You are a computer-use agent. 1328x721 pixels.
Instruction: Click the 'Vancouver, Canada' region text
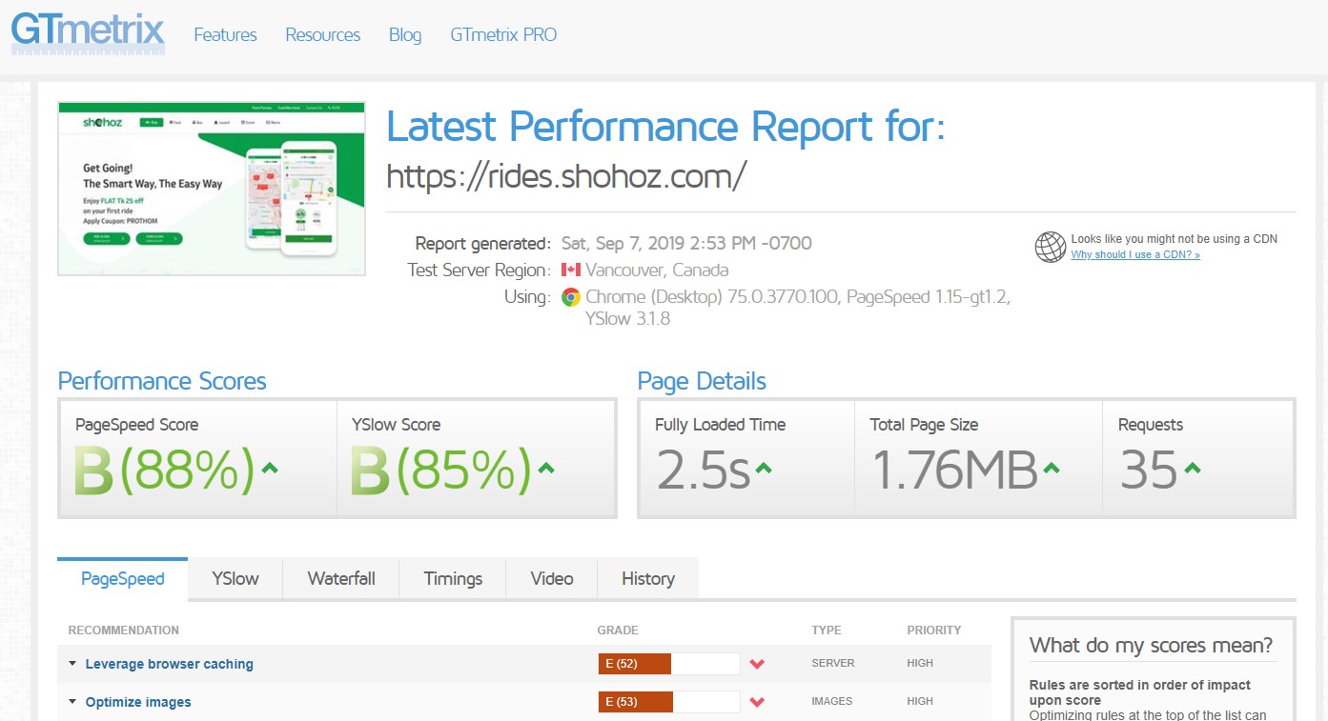(657, 270)
